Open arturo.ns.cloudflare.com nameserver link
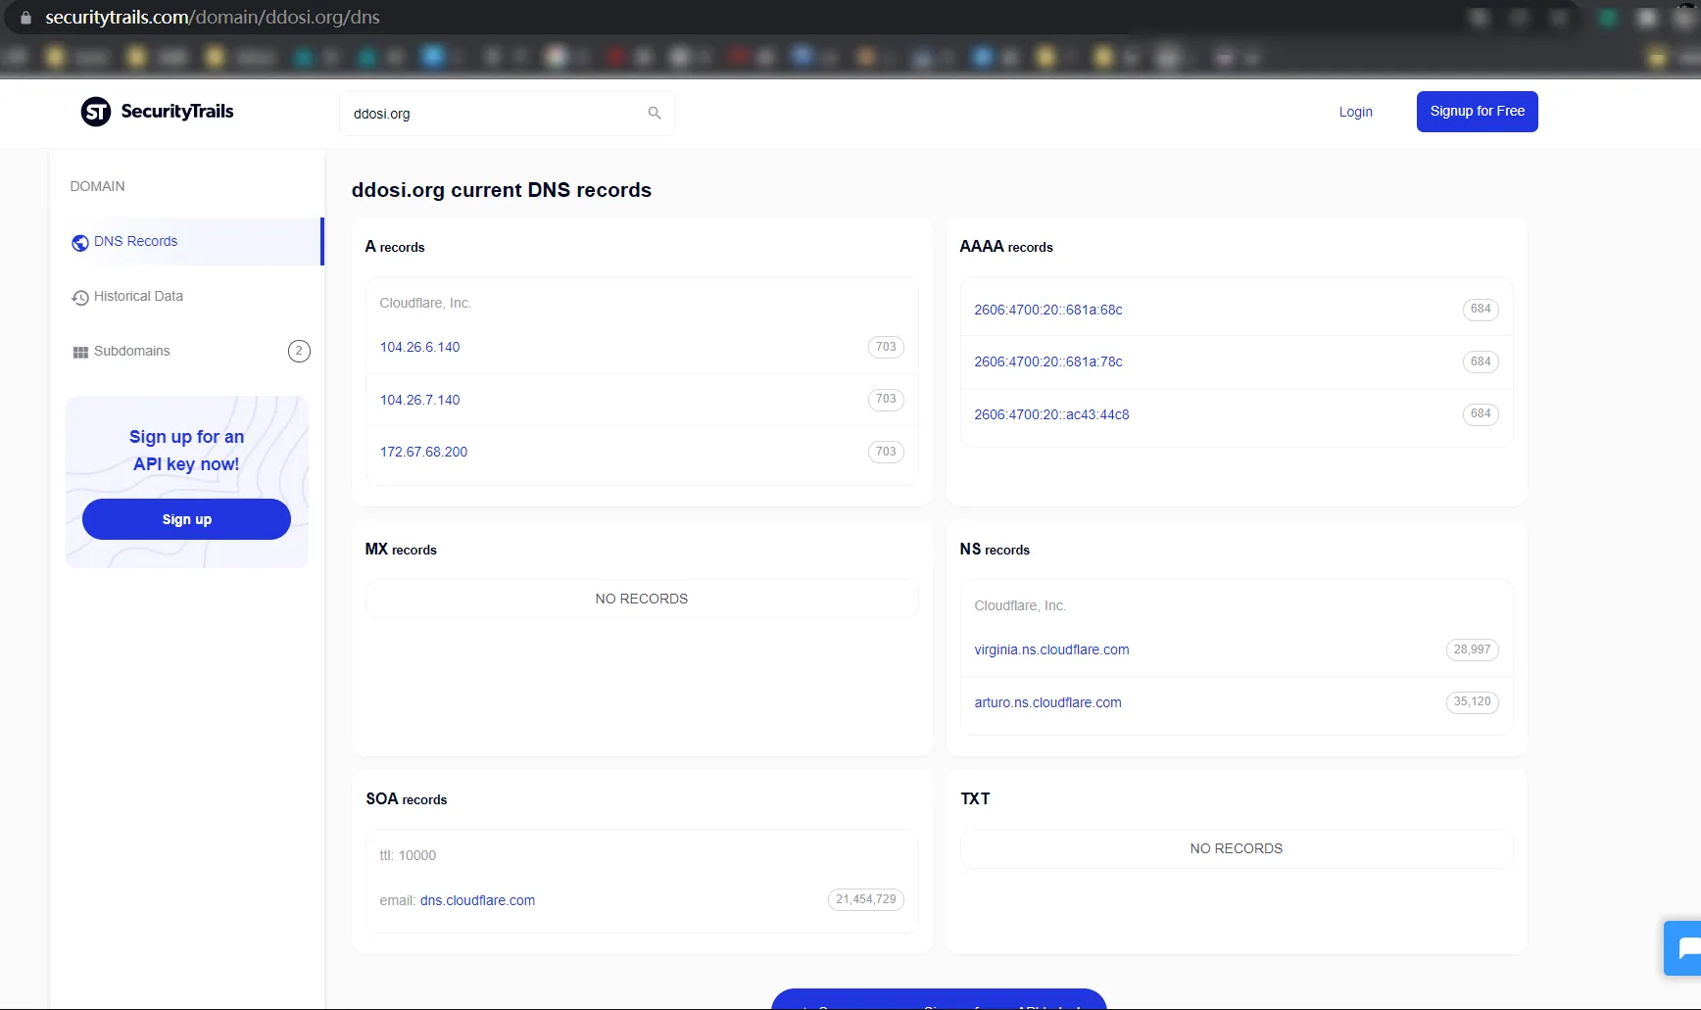This screenshot has width=1701, height=1010. tap(1047, 702)
